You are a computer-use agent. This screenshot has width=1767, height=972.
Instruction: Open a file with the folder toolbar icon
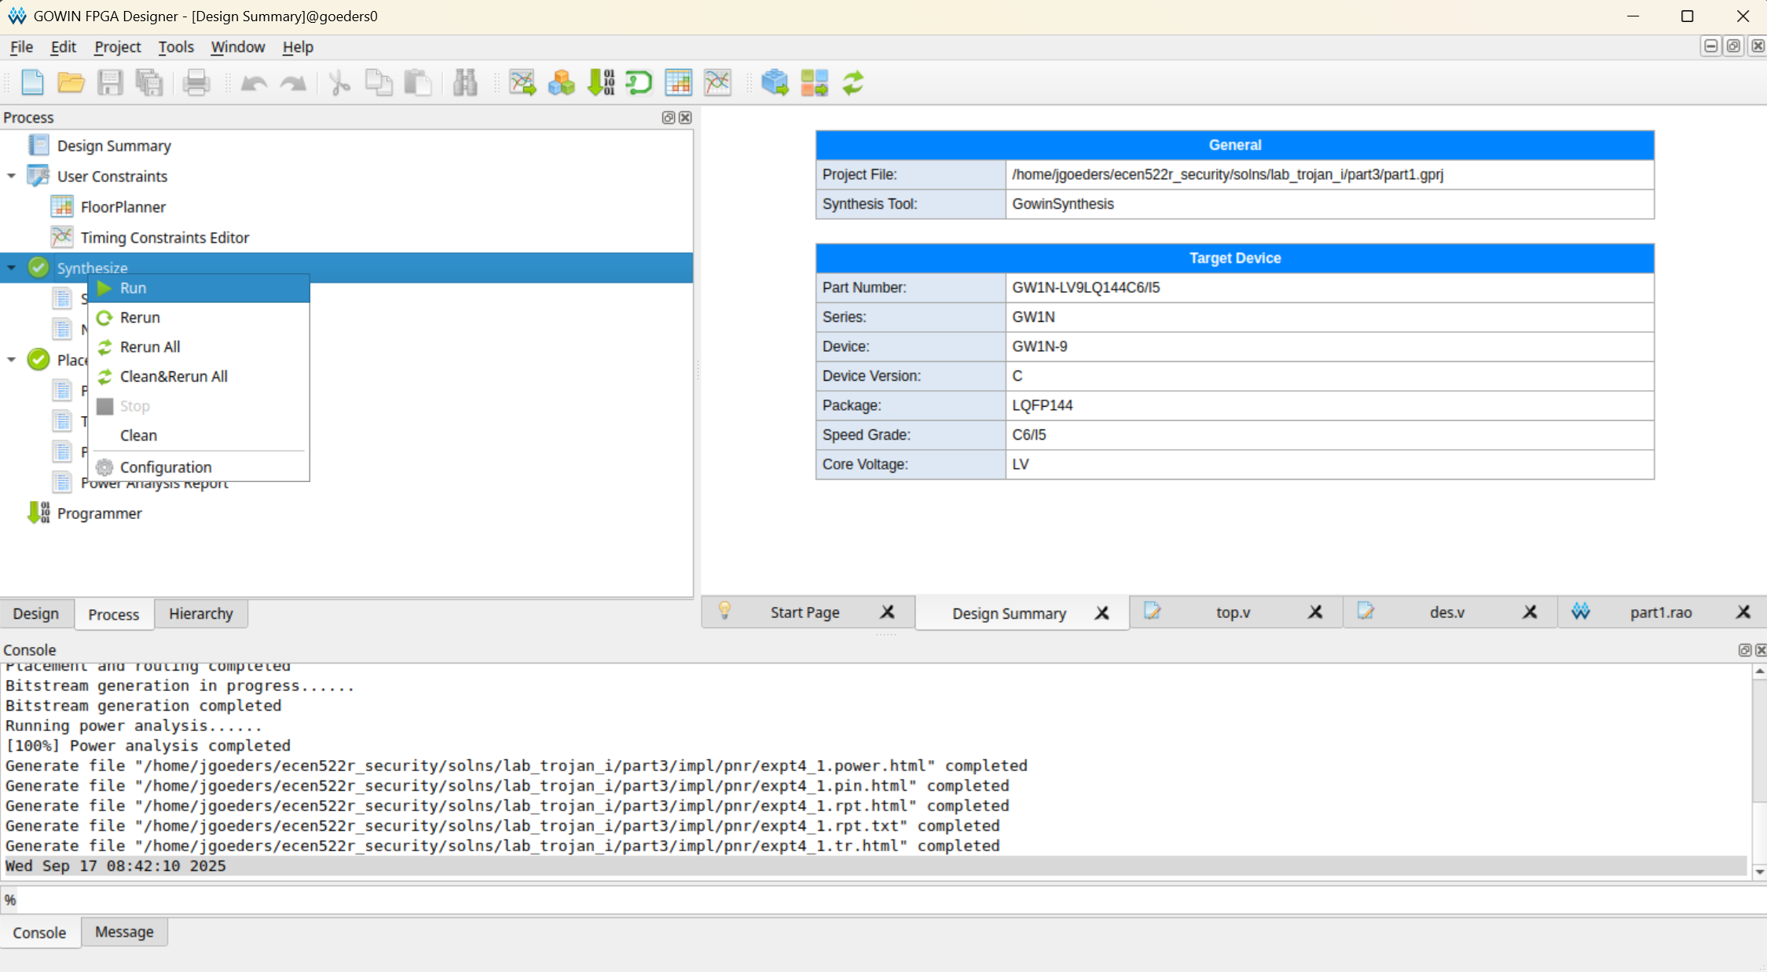(71, 82)
